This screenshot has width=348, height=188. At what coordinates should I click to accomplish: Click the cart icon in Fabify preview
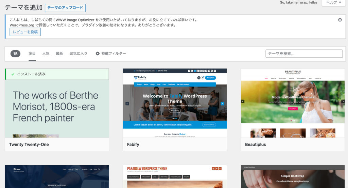tap(203, 78)
